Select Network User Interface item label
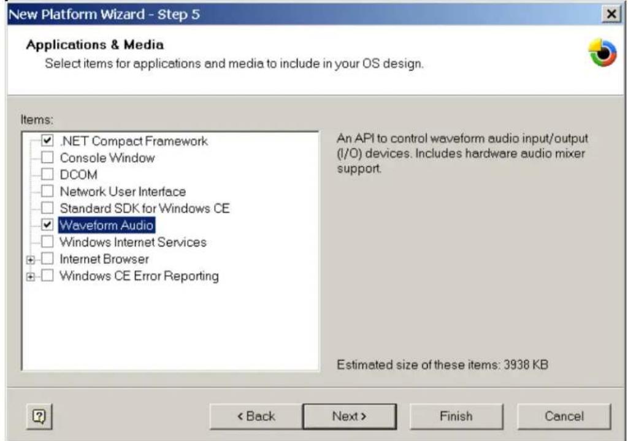 click(123, 191)
